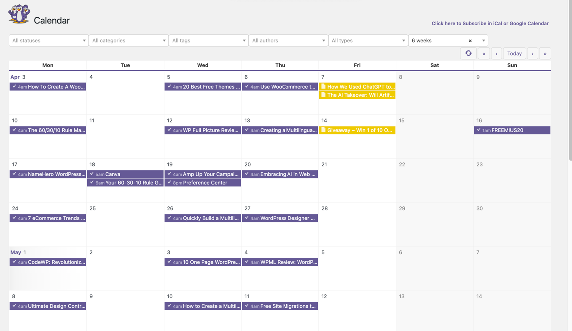
Task: Open the The 60/30/10 Rule Ma... post
Action: pyautogui.click(x=48, y=130)
